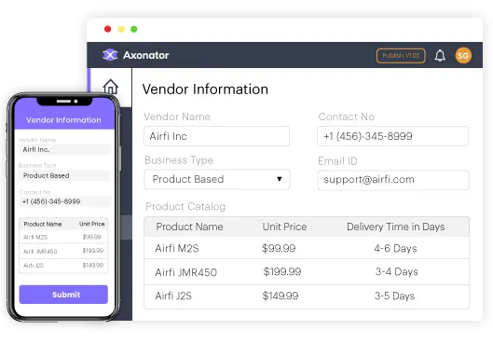Click the green maximize dot
The image size is (493, 344).
point(134,29)
